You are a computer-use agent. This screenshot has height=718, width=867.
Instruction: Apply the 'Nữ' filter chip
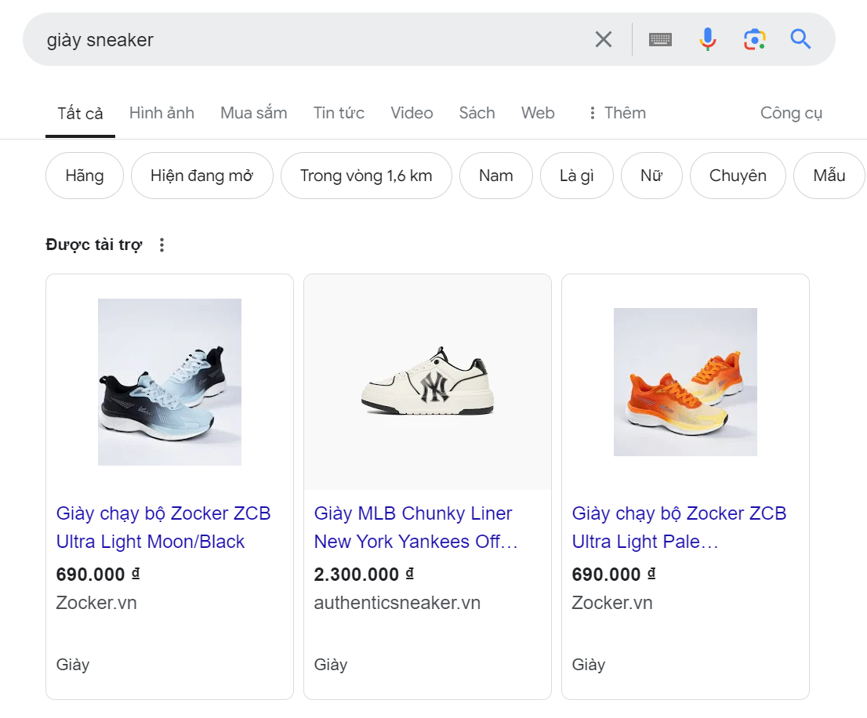[x=651, y=176]
